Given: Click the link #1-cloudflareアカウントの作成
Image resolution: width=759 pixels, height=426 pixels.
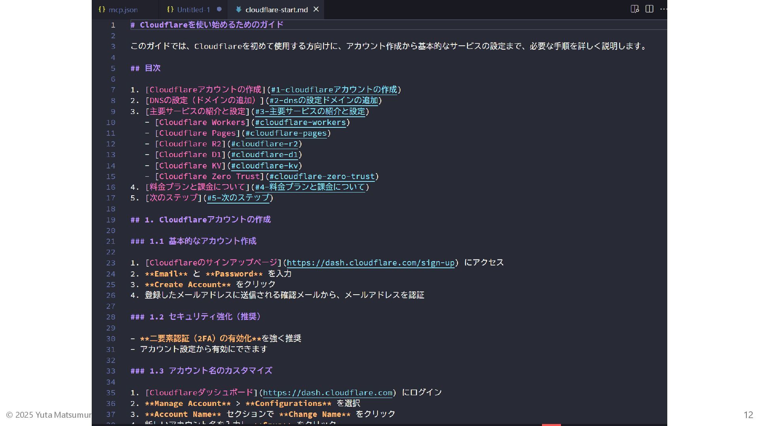Looking at the screenshot, I should [334, 90].
